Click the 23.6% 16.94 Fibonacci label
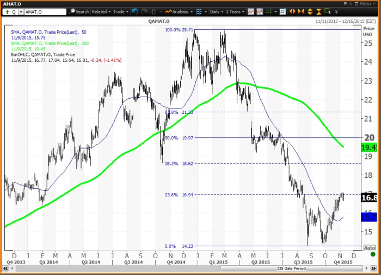 pyautogui.click(x=179, y=195)
